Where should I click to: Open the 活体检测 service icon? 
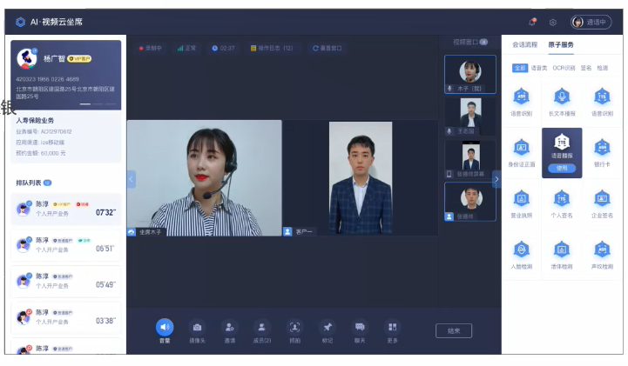click(x=562, y=250)
